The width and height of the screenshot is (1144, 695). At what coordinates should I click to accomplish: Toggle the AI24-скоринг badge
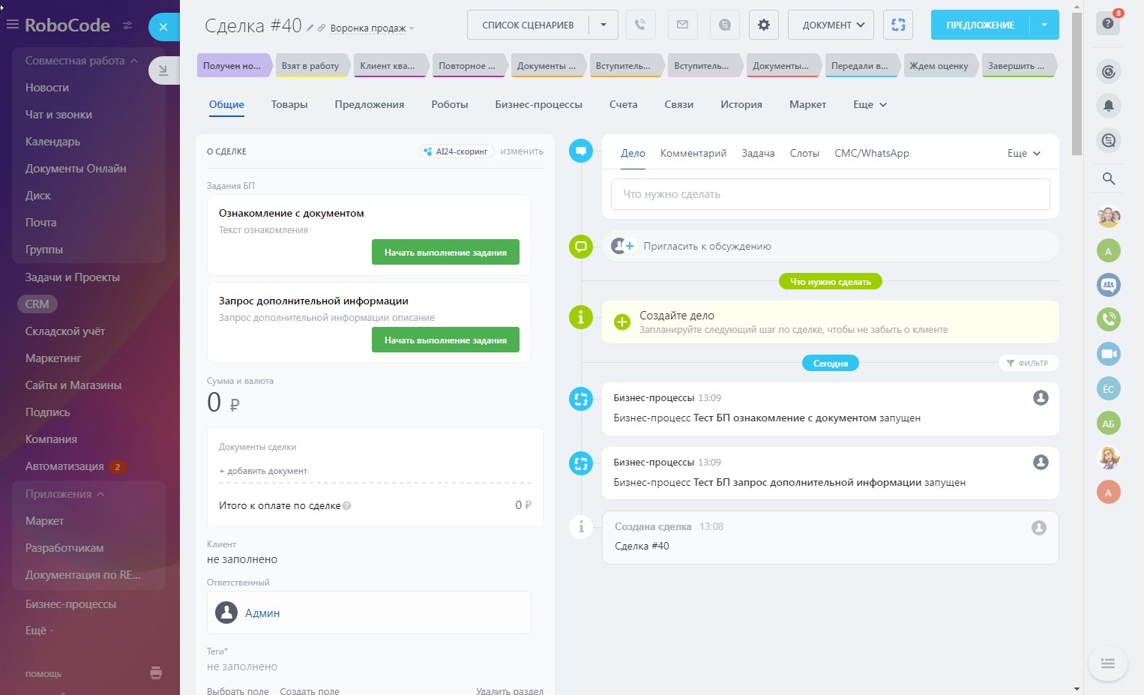(456, 151)
